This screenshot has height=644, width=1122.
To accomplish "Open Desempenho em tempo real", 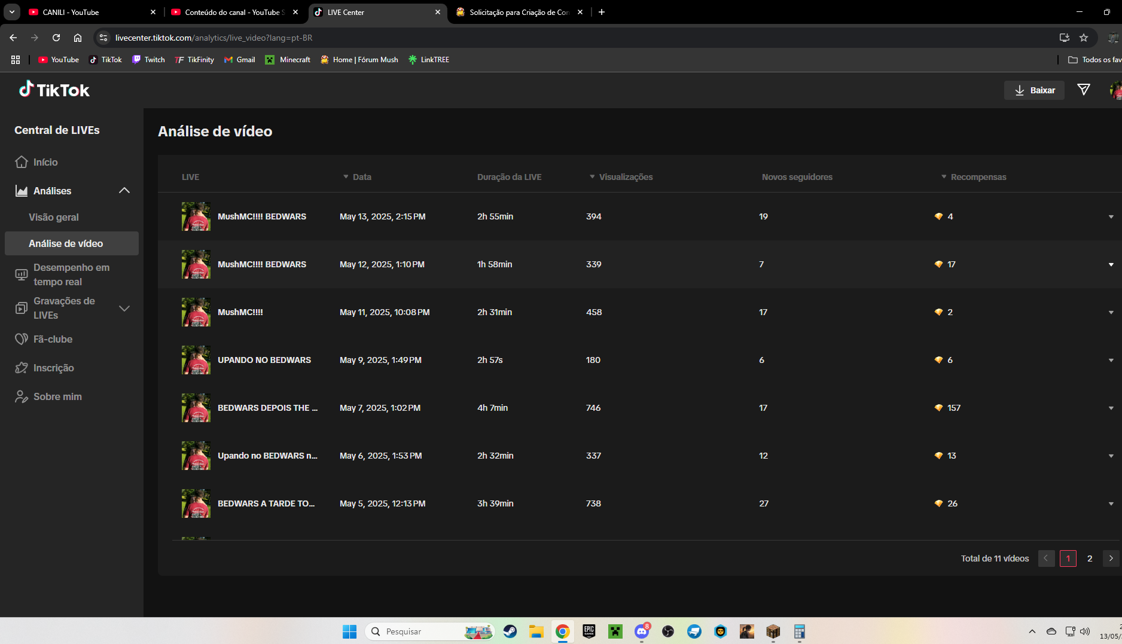I will click(x=72, y=274).
